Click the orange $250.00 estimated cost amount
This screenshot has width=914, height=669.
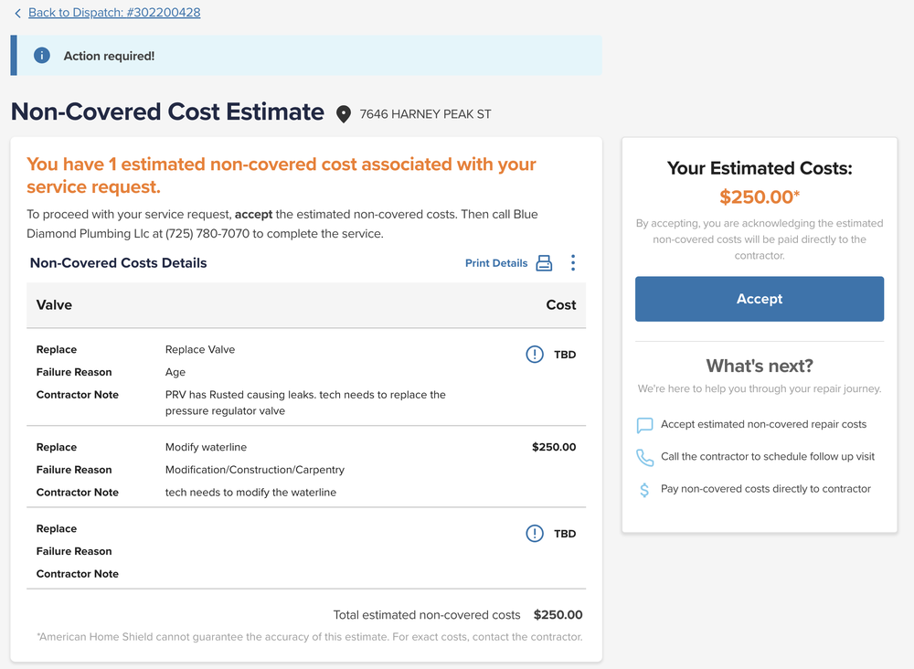click(757, 196)
